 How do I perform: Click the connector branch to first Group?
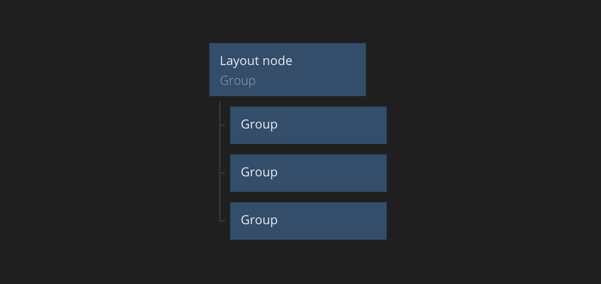[x=223, y=125]
